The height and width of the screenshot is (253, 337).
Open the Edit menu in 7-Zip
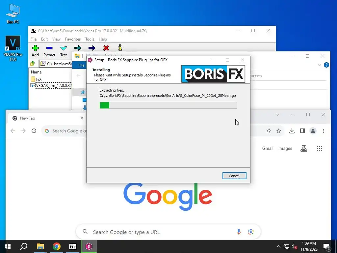click(44, 39)
